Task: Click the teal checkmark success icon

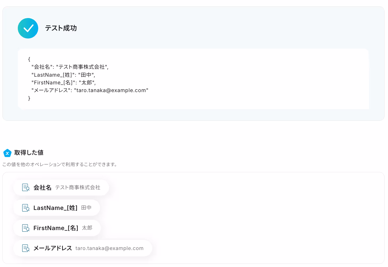Action: 28,28
